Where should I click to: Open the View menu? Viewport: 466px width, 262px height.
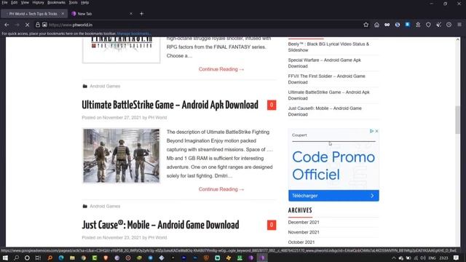[x=25, y=2]
